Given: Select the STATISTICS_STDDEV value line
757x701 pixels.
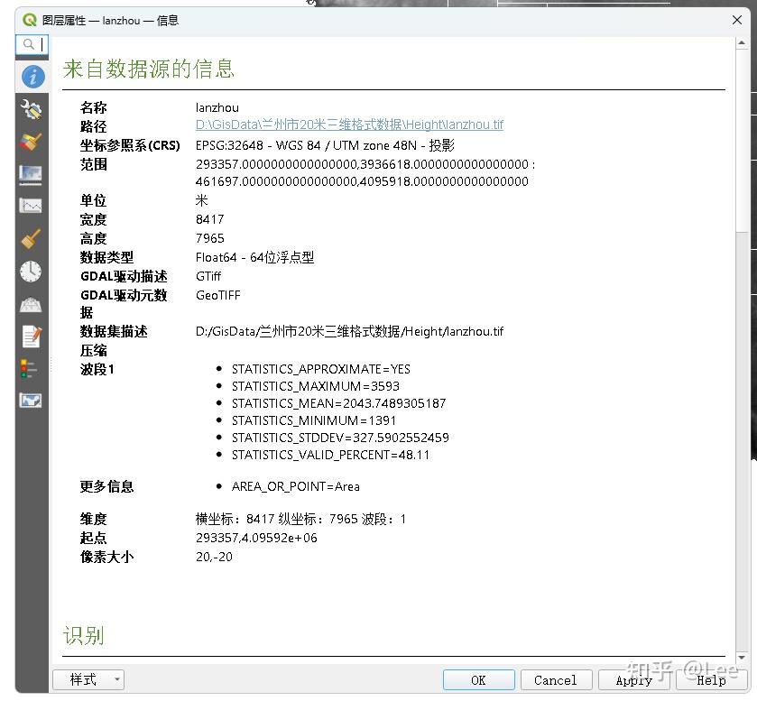Looking at the screenshot, I should (340, 438).
